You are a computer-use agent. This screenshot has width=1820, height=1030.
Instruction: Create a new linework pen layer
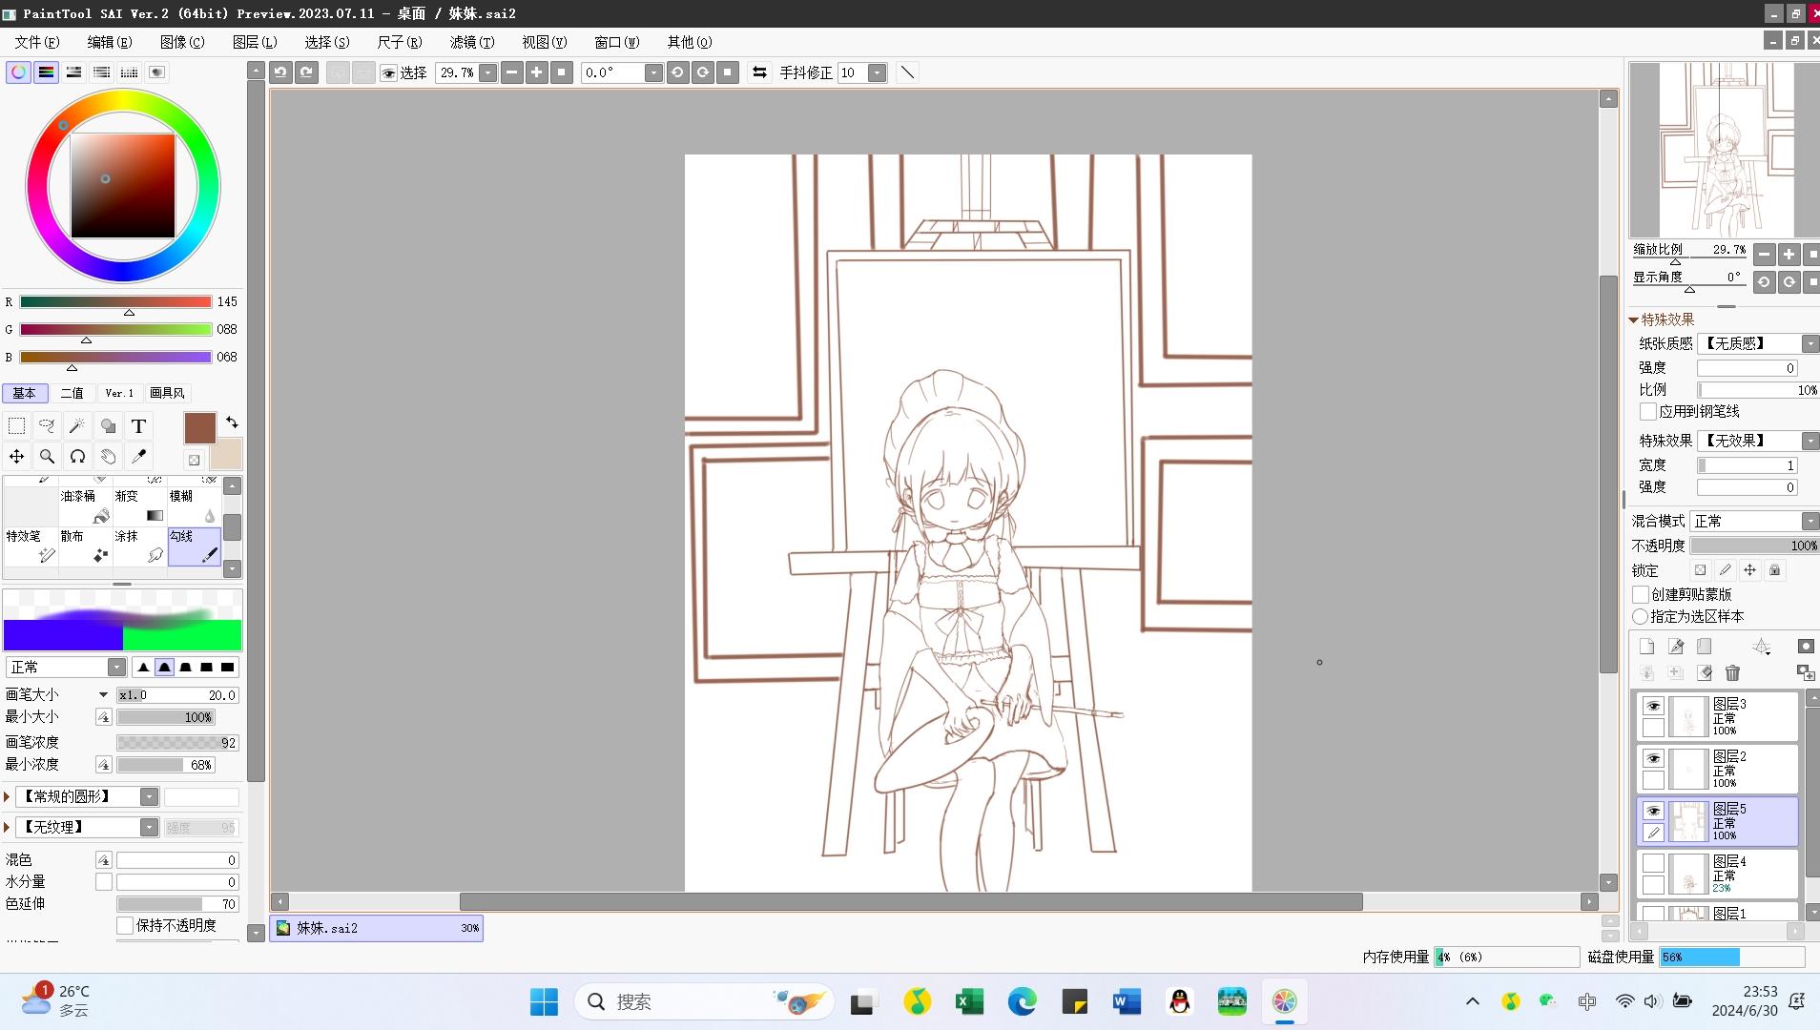pos(1676,647)
